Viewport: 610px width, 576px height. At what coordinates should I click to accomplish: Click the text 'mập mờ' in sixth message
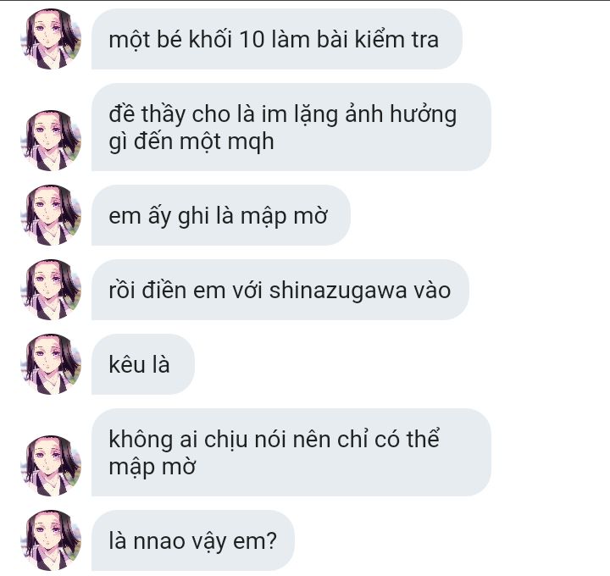pos(152,468)
